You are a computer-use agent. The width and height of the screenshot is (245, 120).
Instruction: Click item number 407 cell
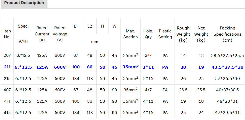pyautogui.click(x=7, y=90)
